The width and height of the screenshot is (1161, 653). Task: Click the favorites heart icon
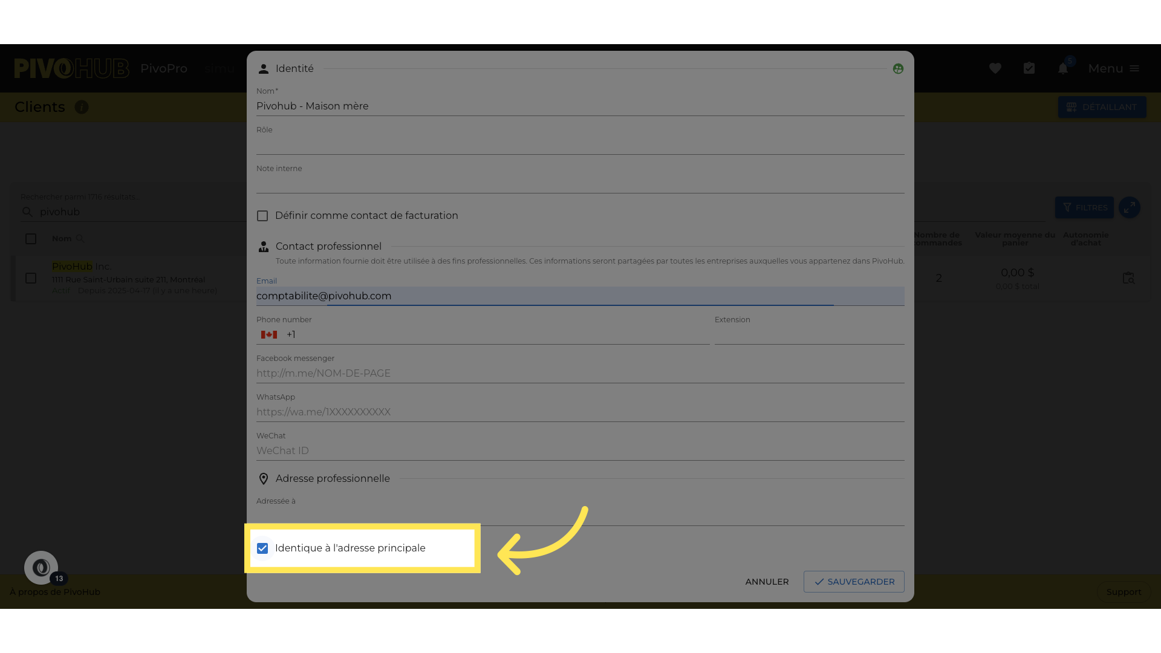pos(995,68)
